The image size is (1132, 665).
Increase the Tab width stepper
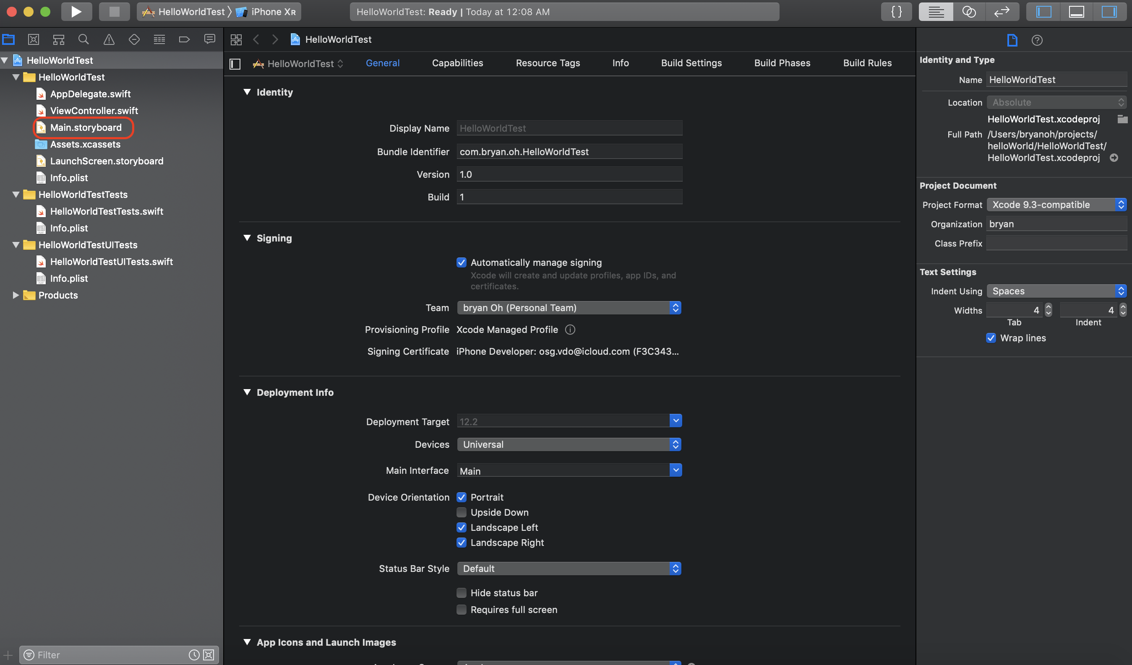click(x=1048, y=307)
